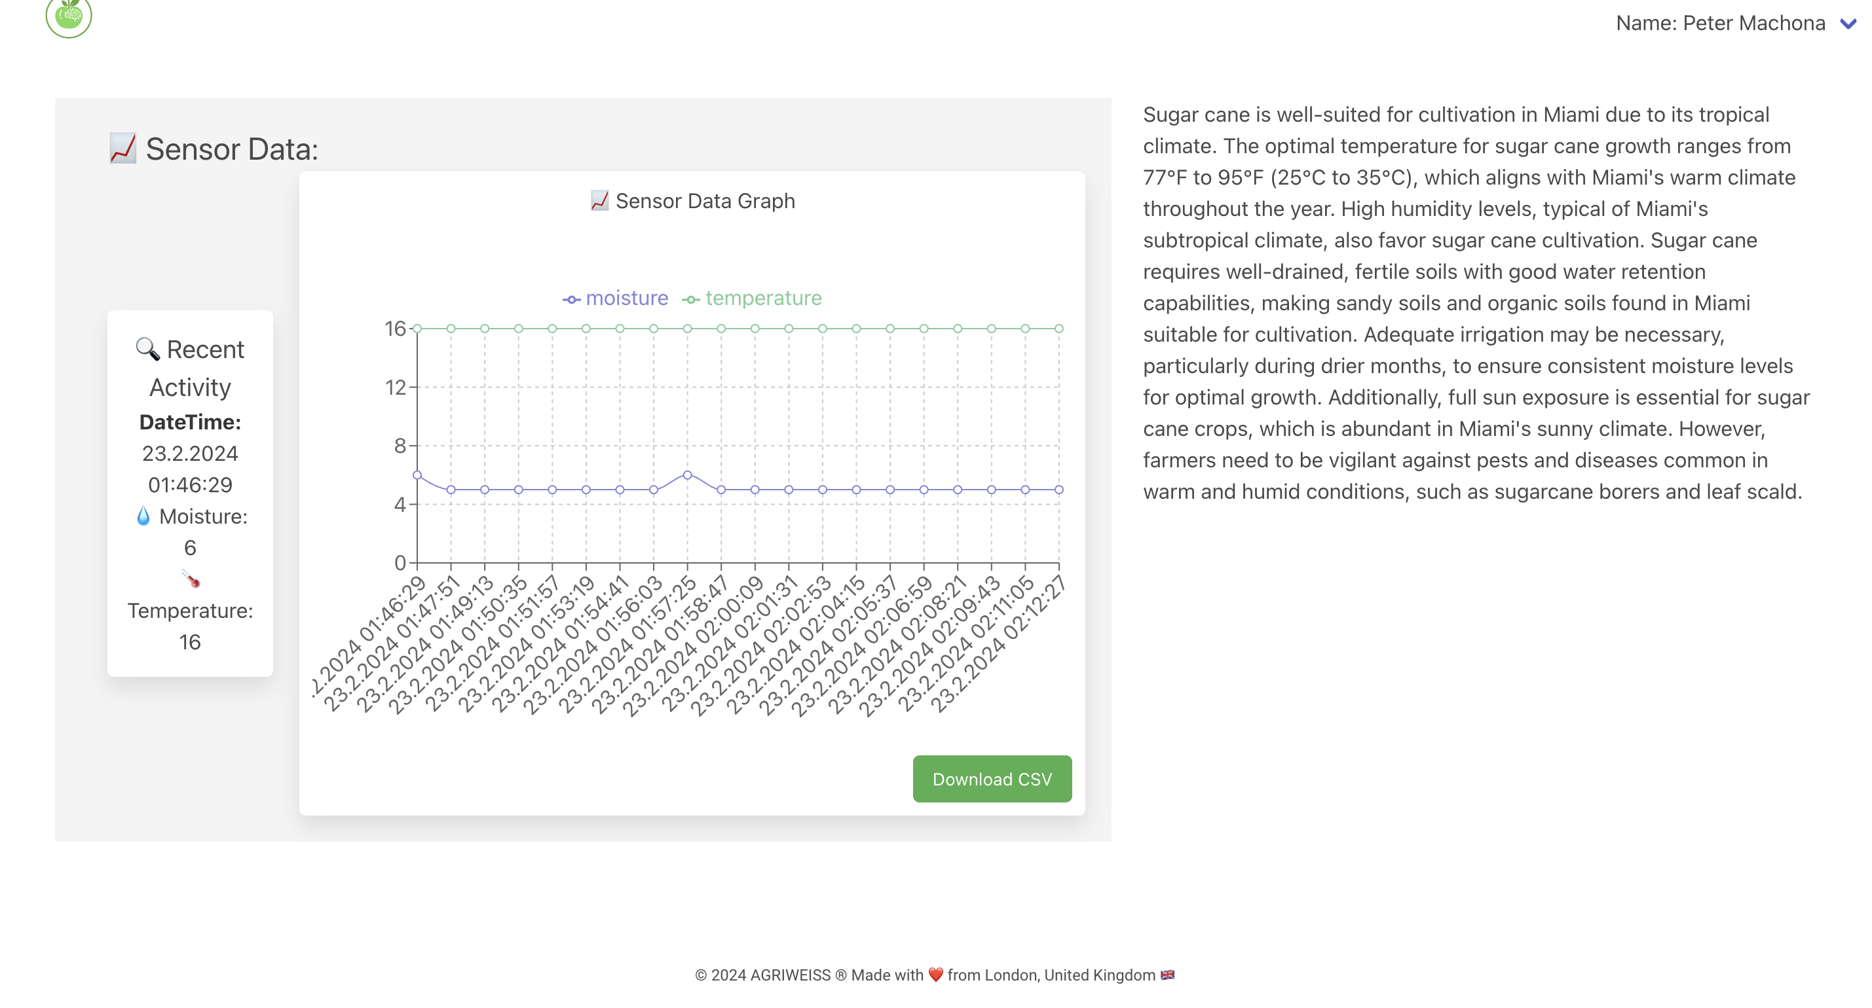
Task: Expand the user menu chevron arrow
Action: (x=1848, y=24)
